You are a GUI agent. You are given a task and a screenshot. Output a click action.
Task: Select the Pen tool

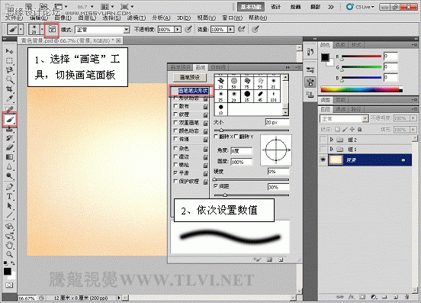pos(9,187)
